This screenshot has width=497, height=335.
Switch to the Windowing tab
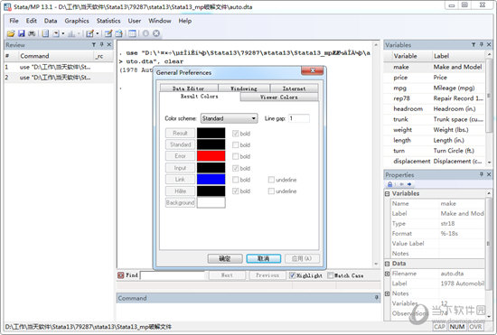244,88
